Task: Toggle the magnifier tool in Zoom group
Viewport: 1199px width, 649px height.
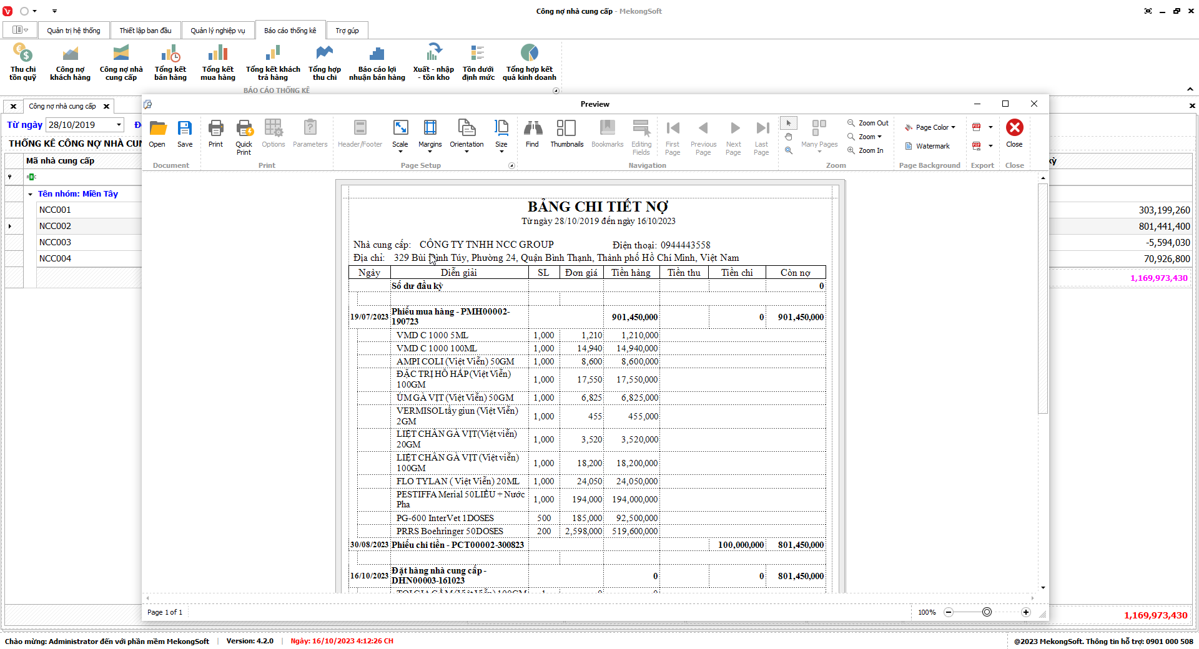Action: (789, 150)
